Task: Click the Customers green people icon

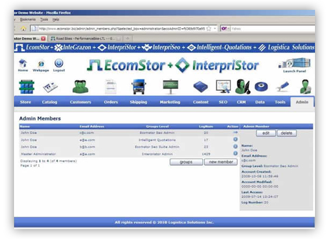Action: (80, 86)
